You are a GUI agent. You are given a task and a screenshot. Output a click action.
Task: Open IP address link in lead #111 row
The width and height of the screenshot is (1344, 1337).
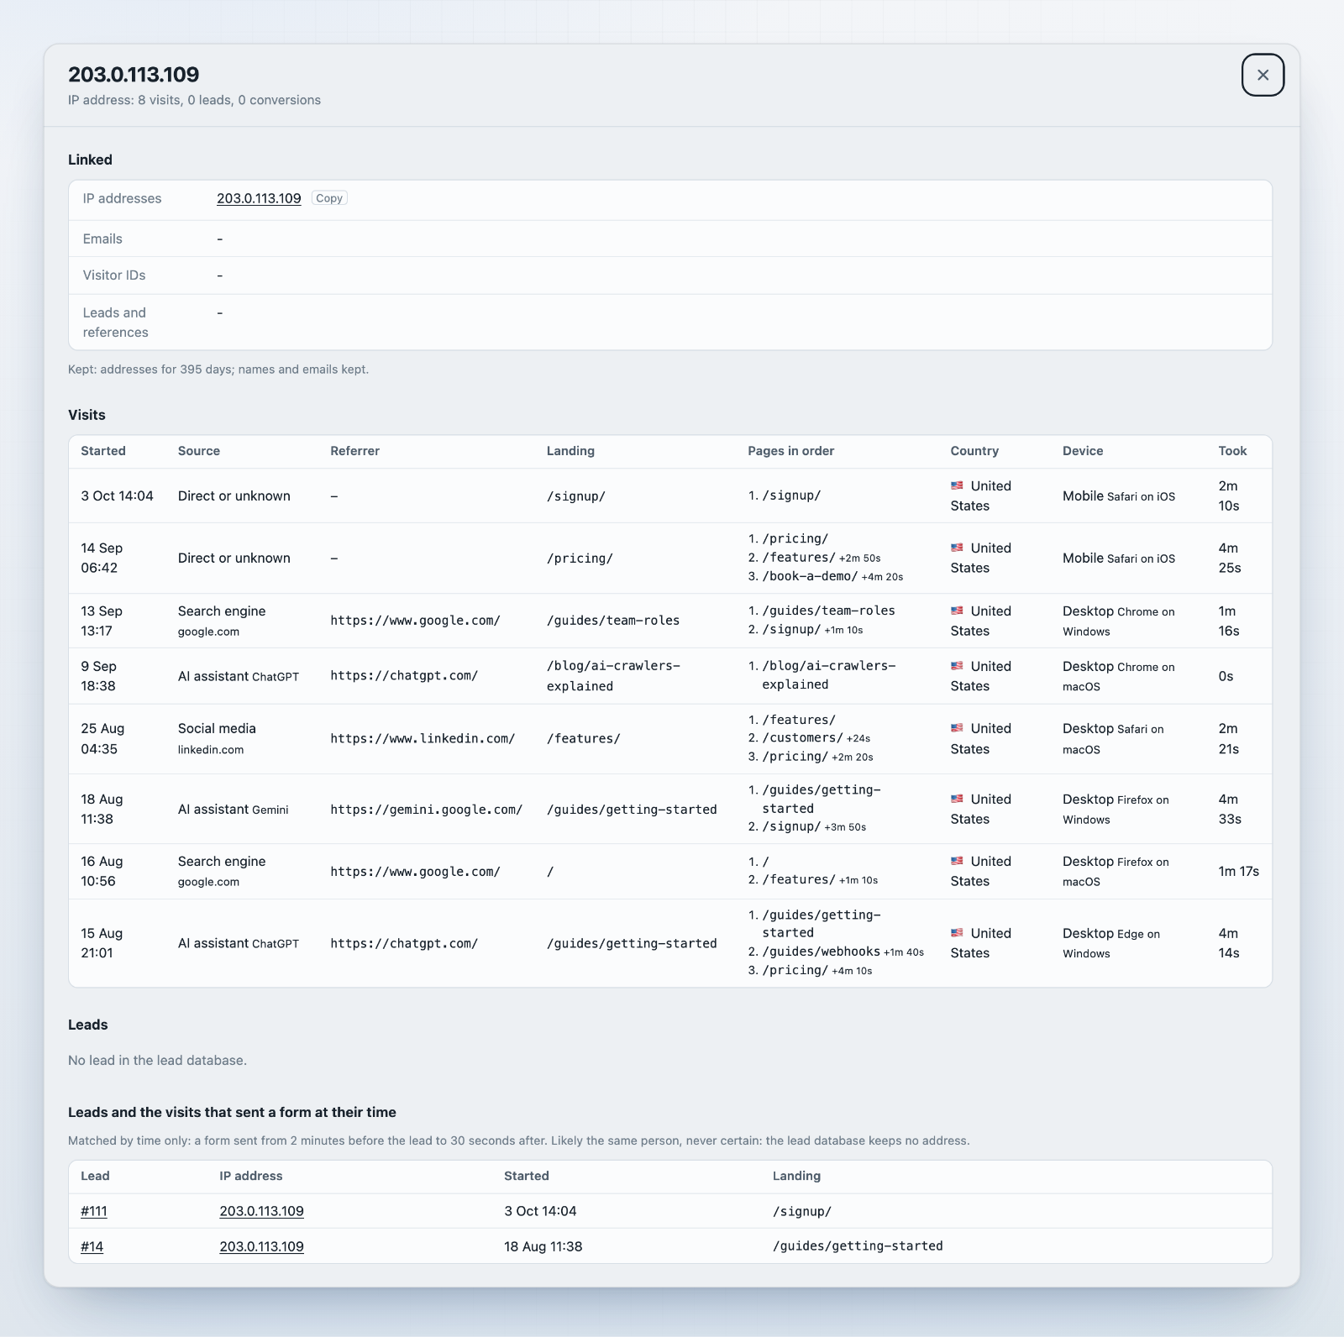261,1211
